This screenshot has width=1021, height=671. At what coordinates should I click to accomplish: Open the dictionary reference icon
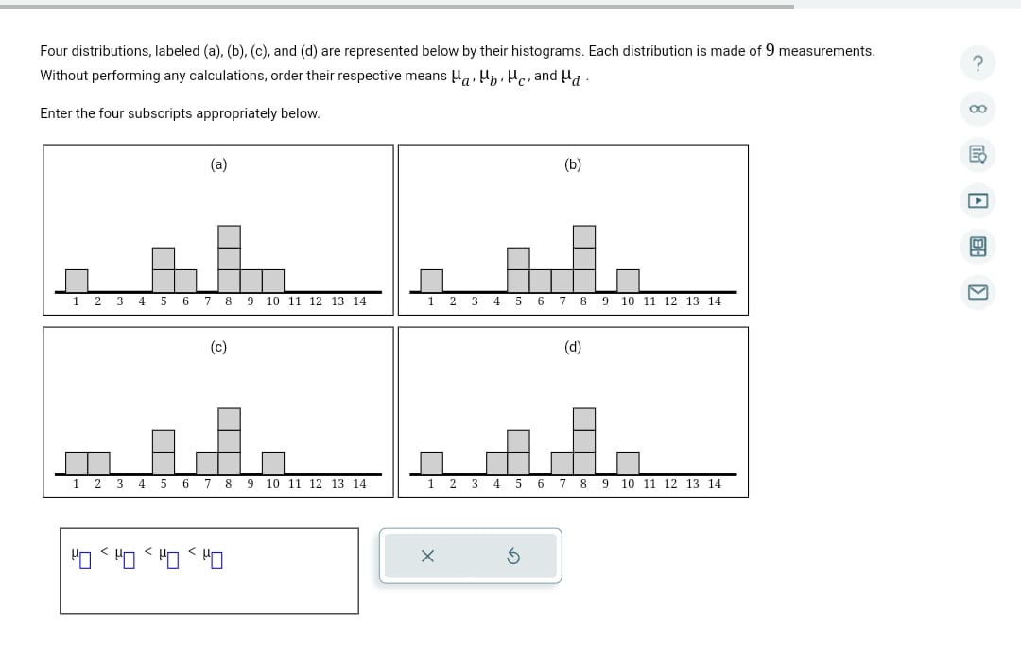pyautogui.click(x=978, y=247)
